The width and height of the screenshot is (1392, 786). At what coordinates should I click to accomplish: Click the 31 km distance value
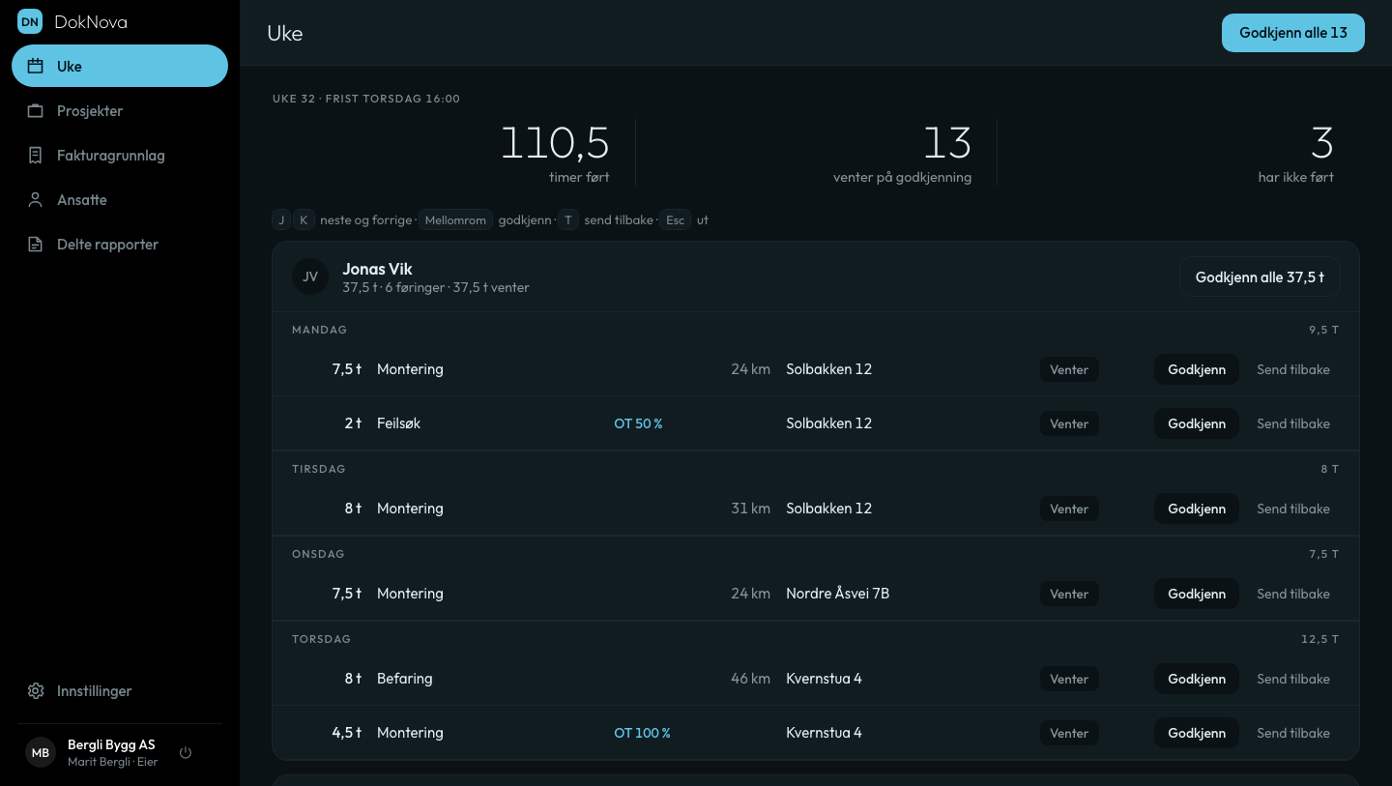[x=750, y=509]
